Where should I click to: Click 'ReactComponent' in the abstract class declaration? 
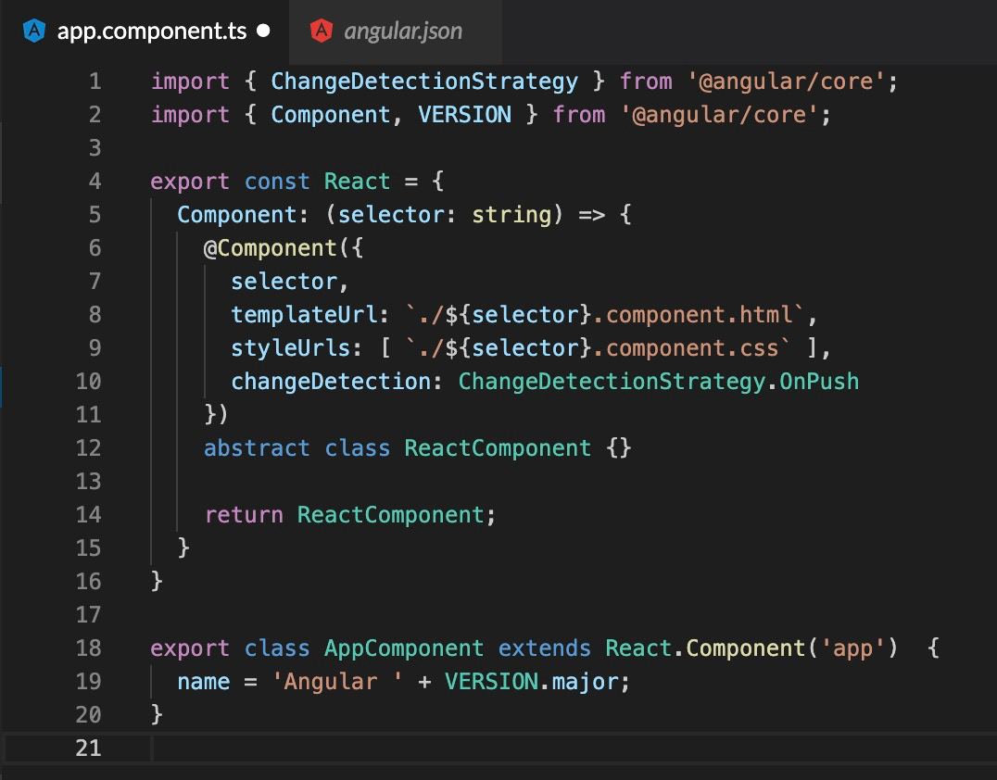click(498, 447)
